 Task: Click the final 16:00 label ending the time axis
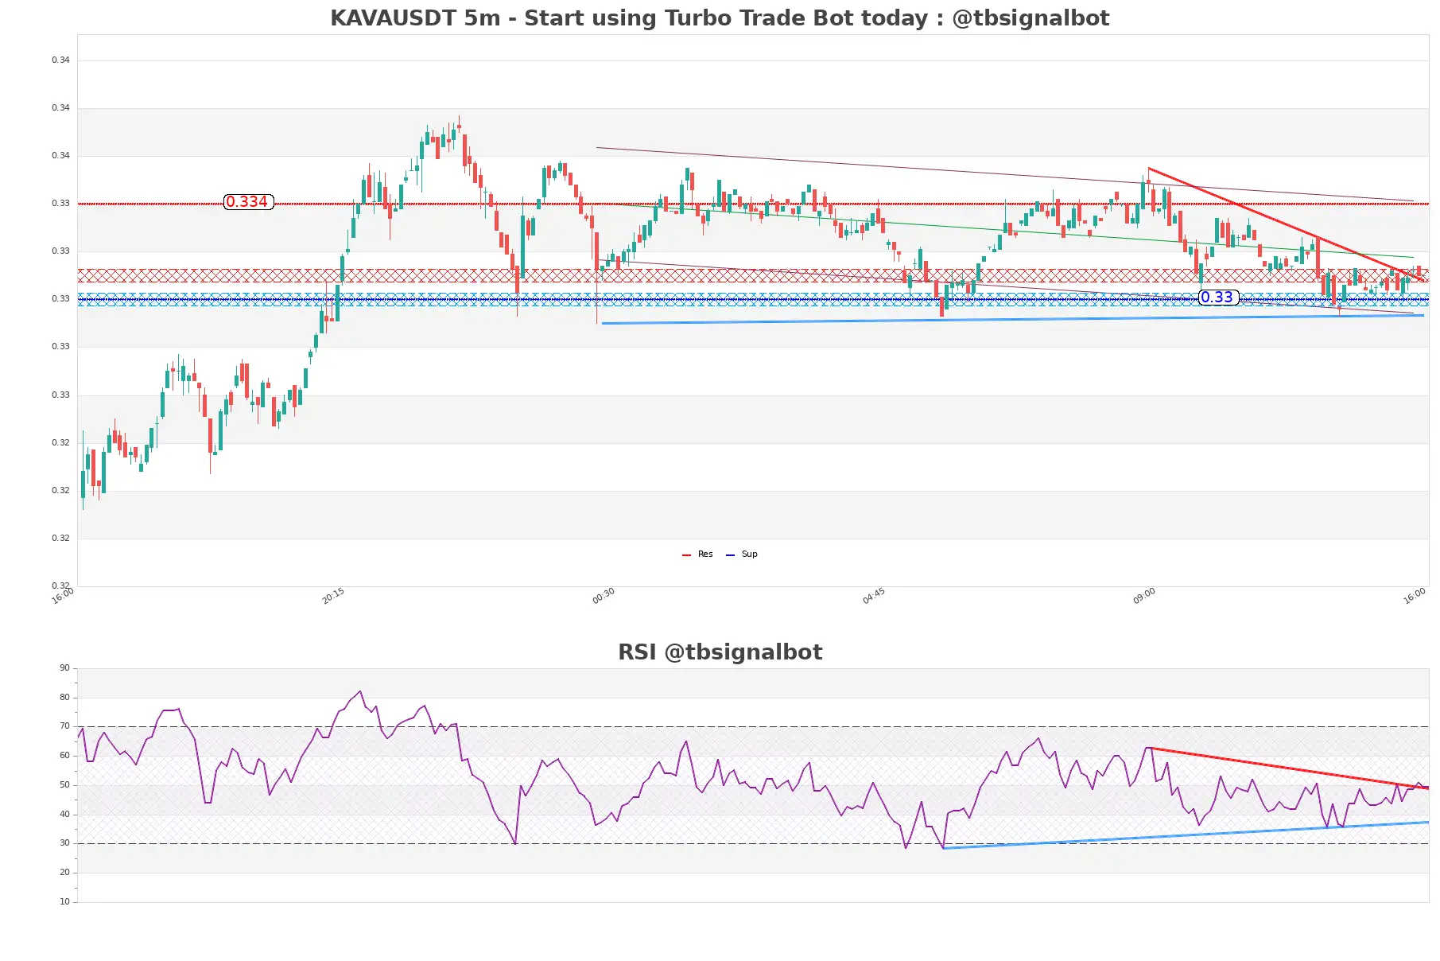(1415, 596)
